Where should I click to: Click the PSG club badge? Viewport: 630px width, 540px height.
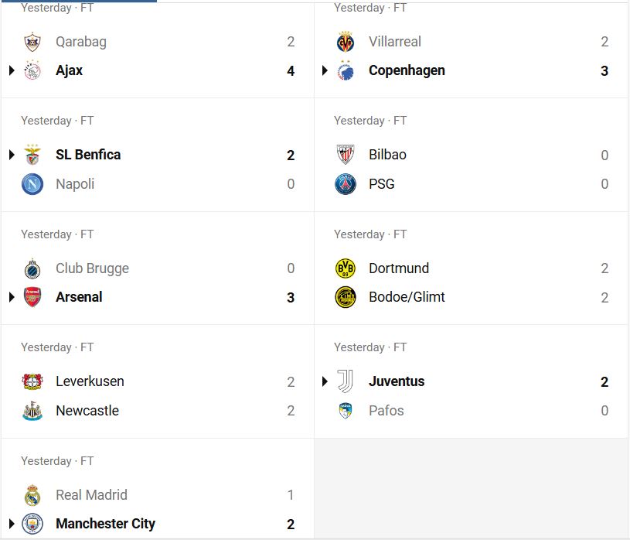[x=346, y=184]
